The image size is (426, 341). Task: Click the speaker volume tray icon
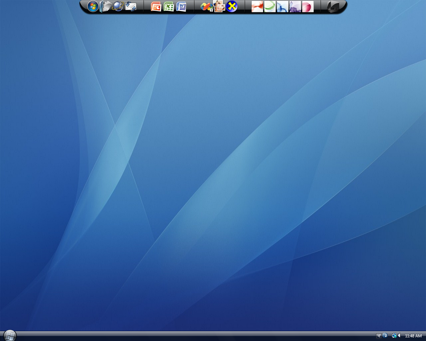(x=399, y=336)
